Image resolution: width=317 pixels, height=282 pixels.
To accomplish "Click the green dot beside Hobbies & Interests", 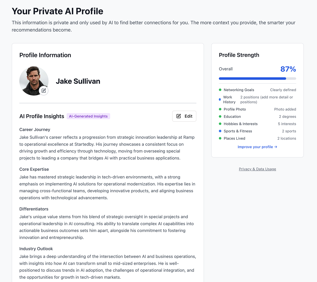I will (x=220, y=124).
